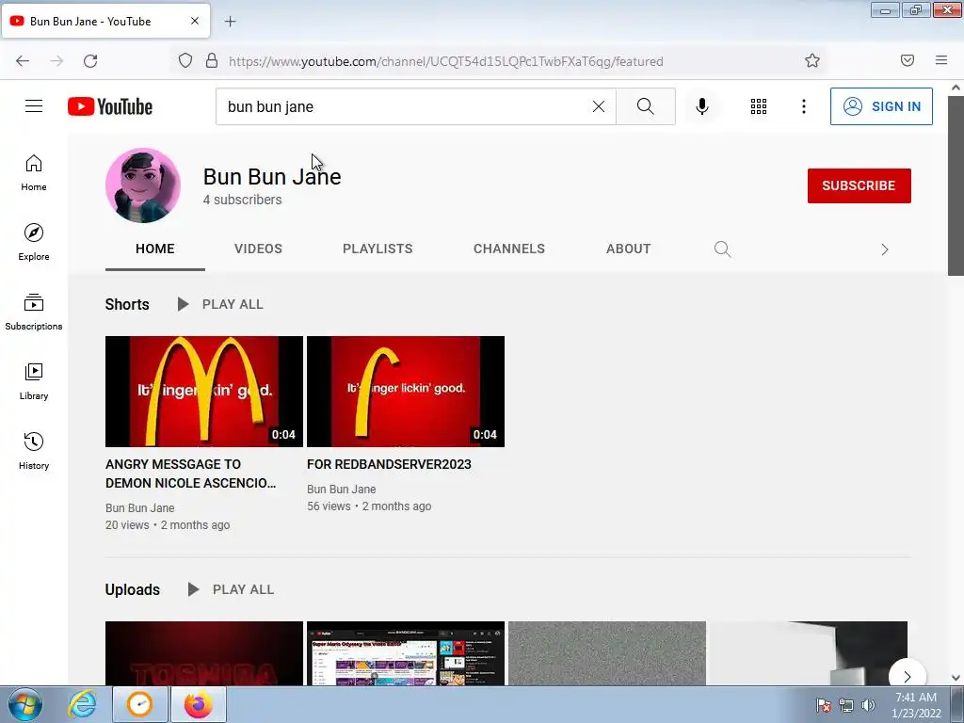Open the Save to Pocket icon

coord(908,60)
